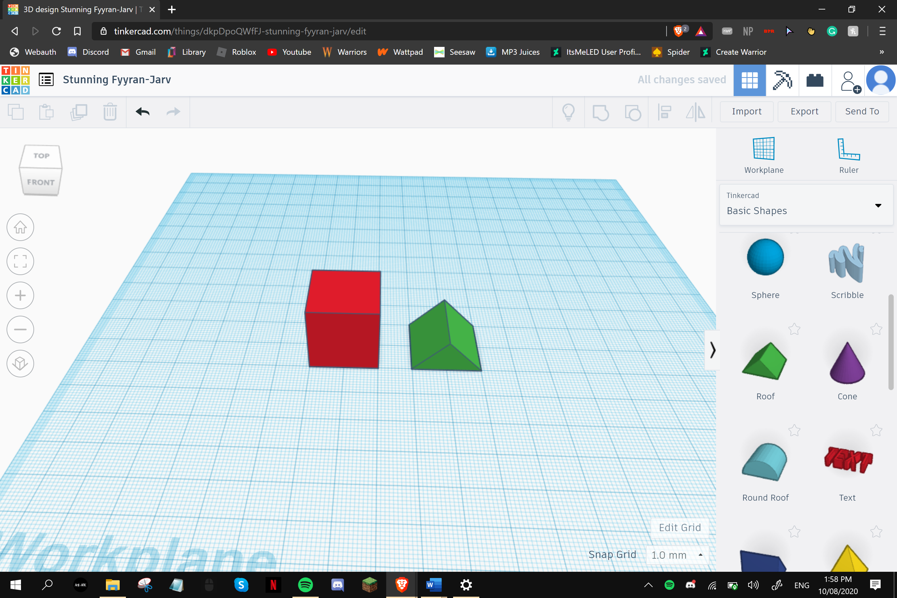Click the Group shapes icon
The height and width of the screenshot is (598, 897).
click(x=600, y=112)
